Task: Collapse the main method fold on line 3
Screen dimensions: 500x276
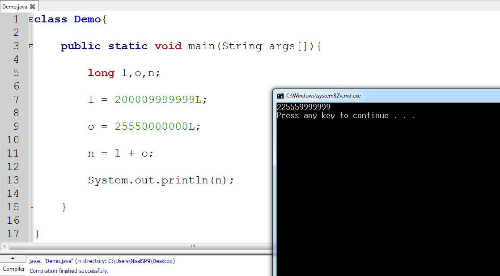Action: click(x=30, y=46)
